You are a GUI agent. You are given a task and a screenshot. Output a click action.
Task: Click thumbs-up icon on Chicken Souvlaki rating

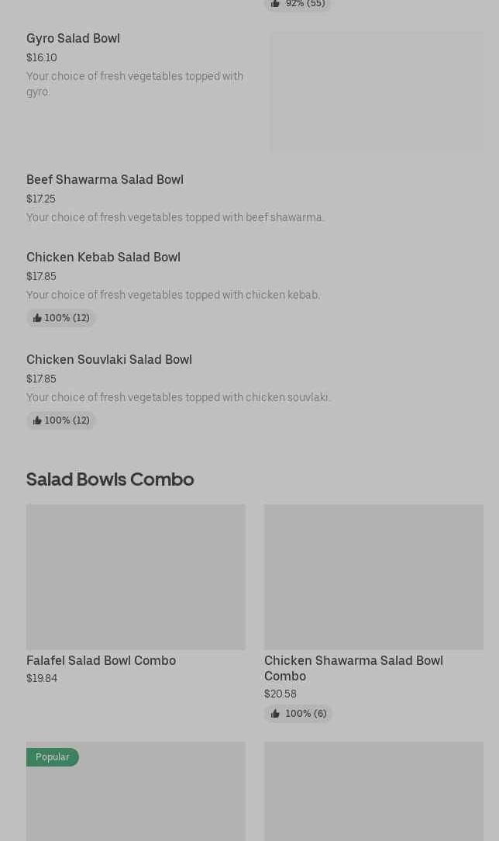[x=37, y=420]
